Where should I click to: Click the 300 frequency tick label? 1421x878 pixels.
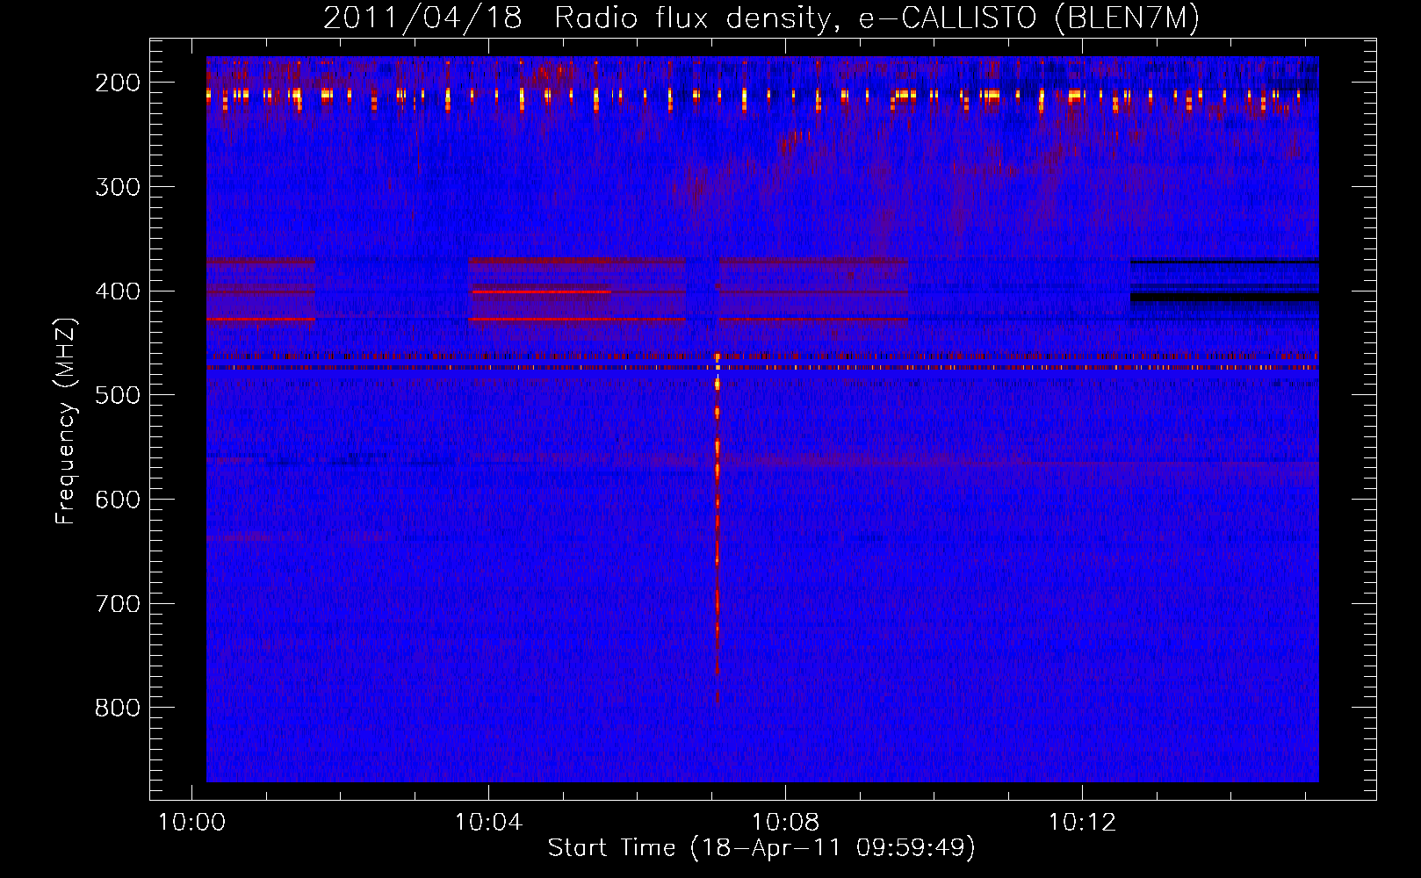118,187
